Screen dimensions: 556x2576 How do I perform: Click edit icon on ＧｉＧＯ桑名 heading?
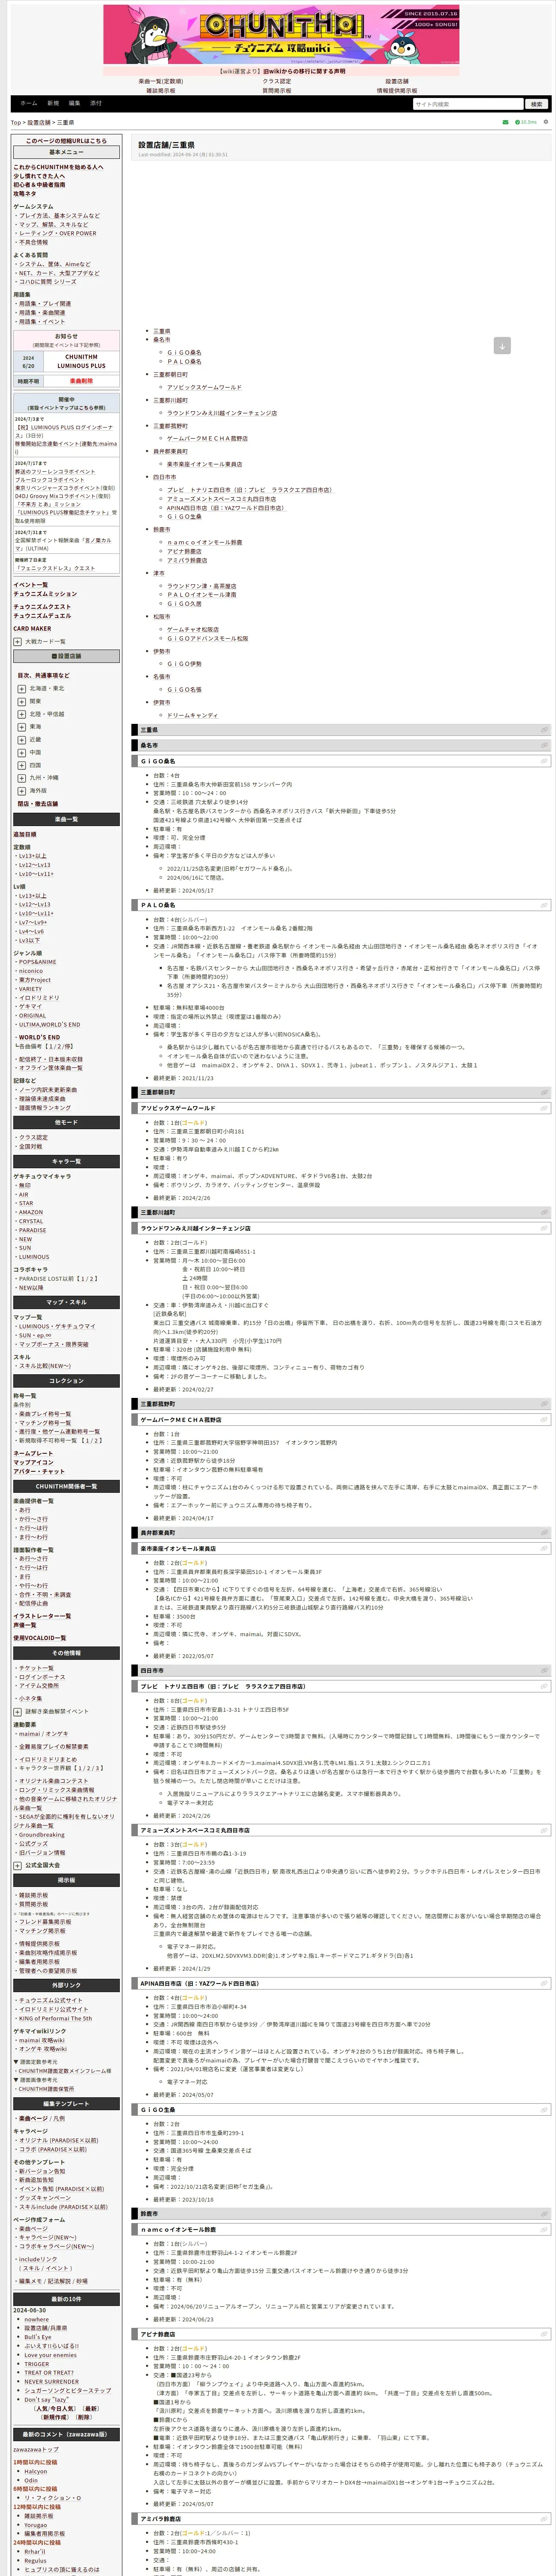544,761
